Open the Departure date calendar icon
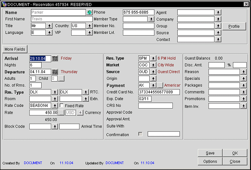The width and height of the screenshot is (251, 170). [55, 72]
